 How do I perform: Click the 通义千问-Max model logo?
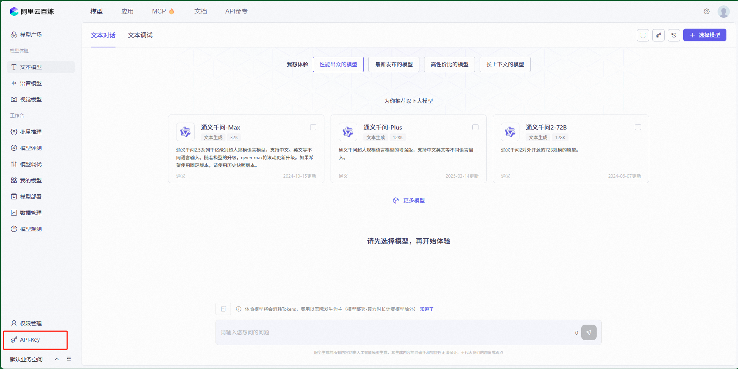tap(185, 132)
